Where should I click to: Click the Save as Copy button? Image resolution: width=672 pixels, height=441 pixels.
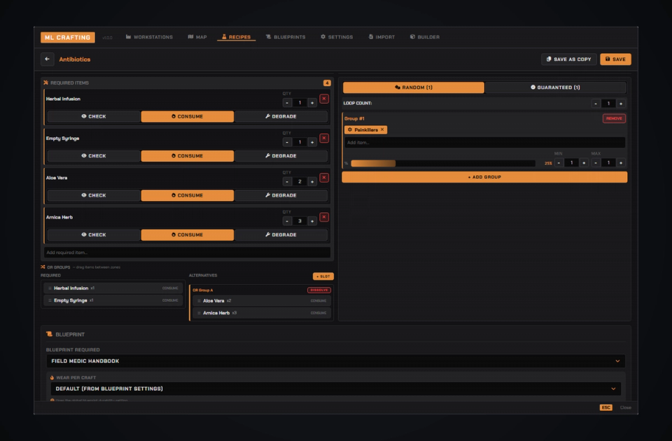568,59
